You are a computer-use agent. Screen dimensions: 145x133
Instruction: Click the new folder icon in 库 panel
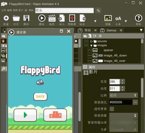click(x=85, y=36)
